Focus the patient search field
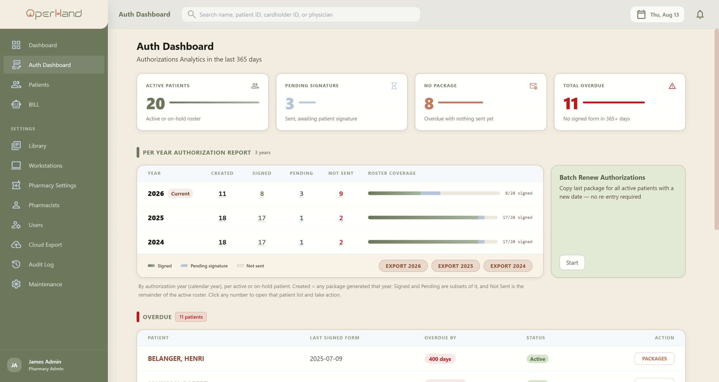 pyautogui.click(x=301, y=14)
